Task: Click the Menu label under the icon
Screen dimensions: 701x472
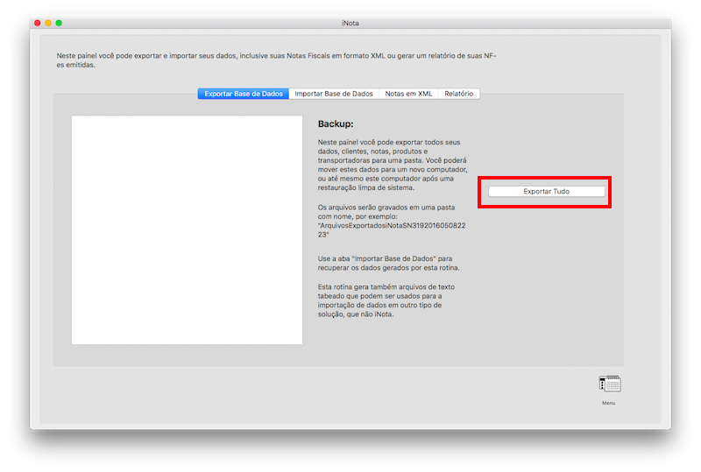Action: click(608, 403)
